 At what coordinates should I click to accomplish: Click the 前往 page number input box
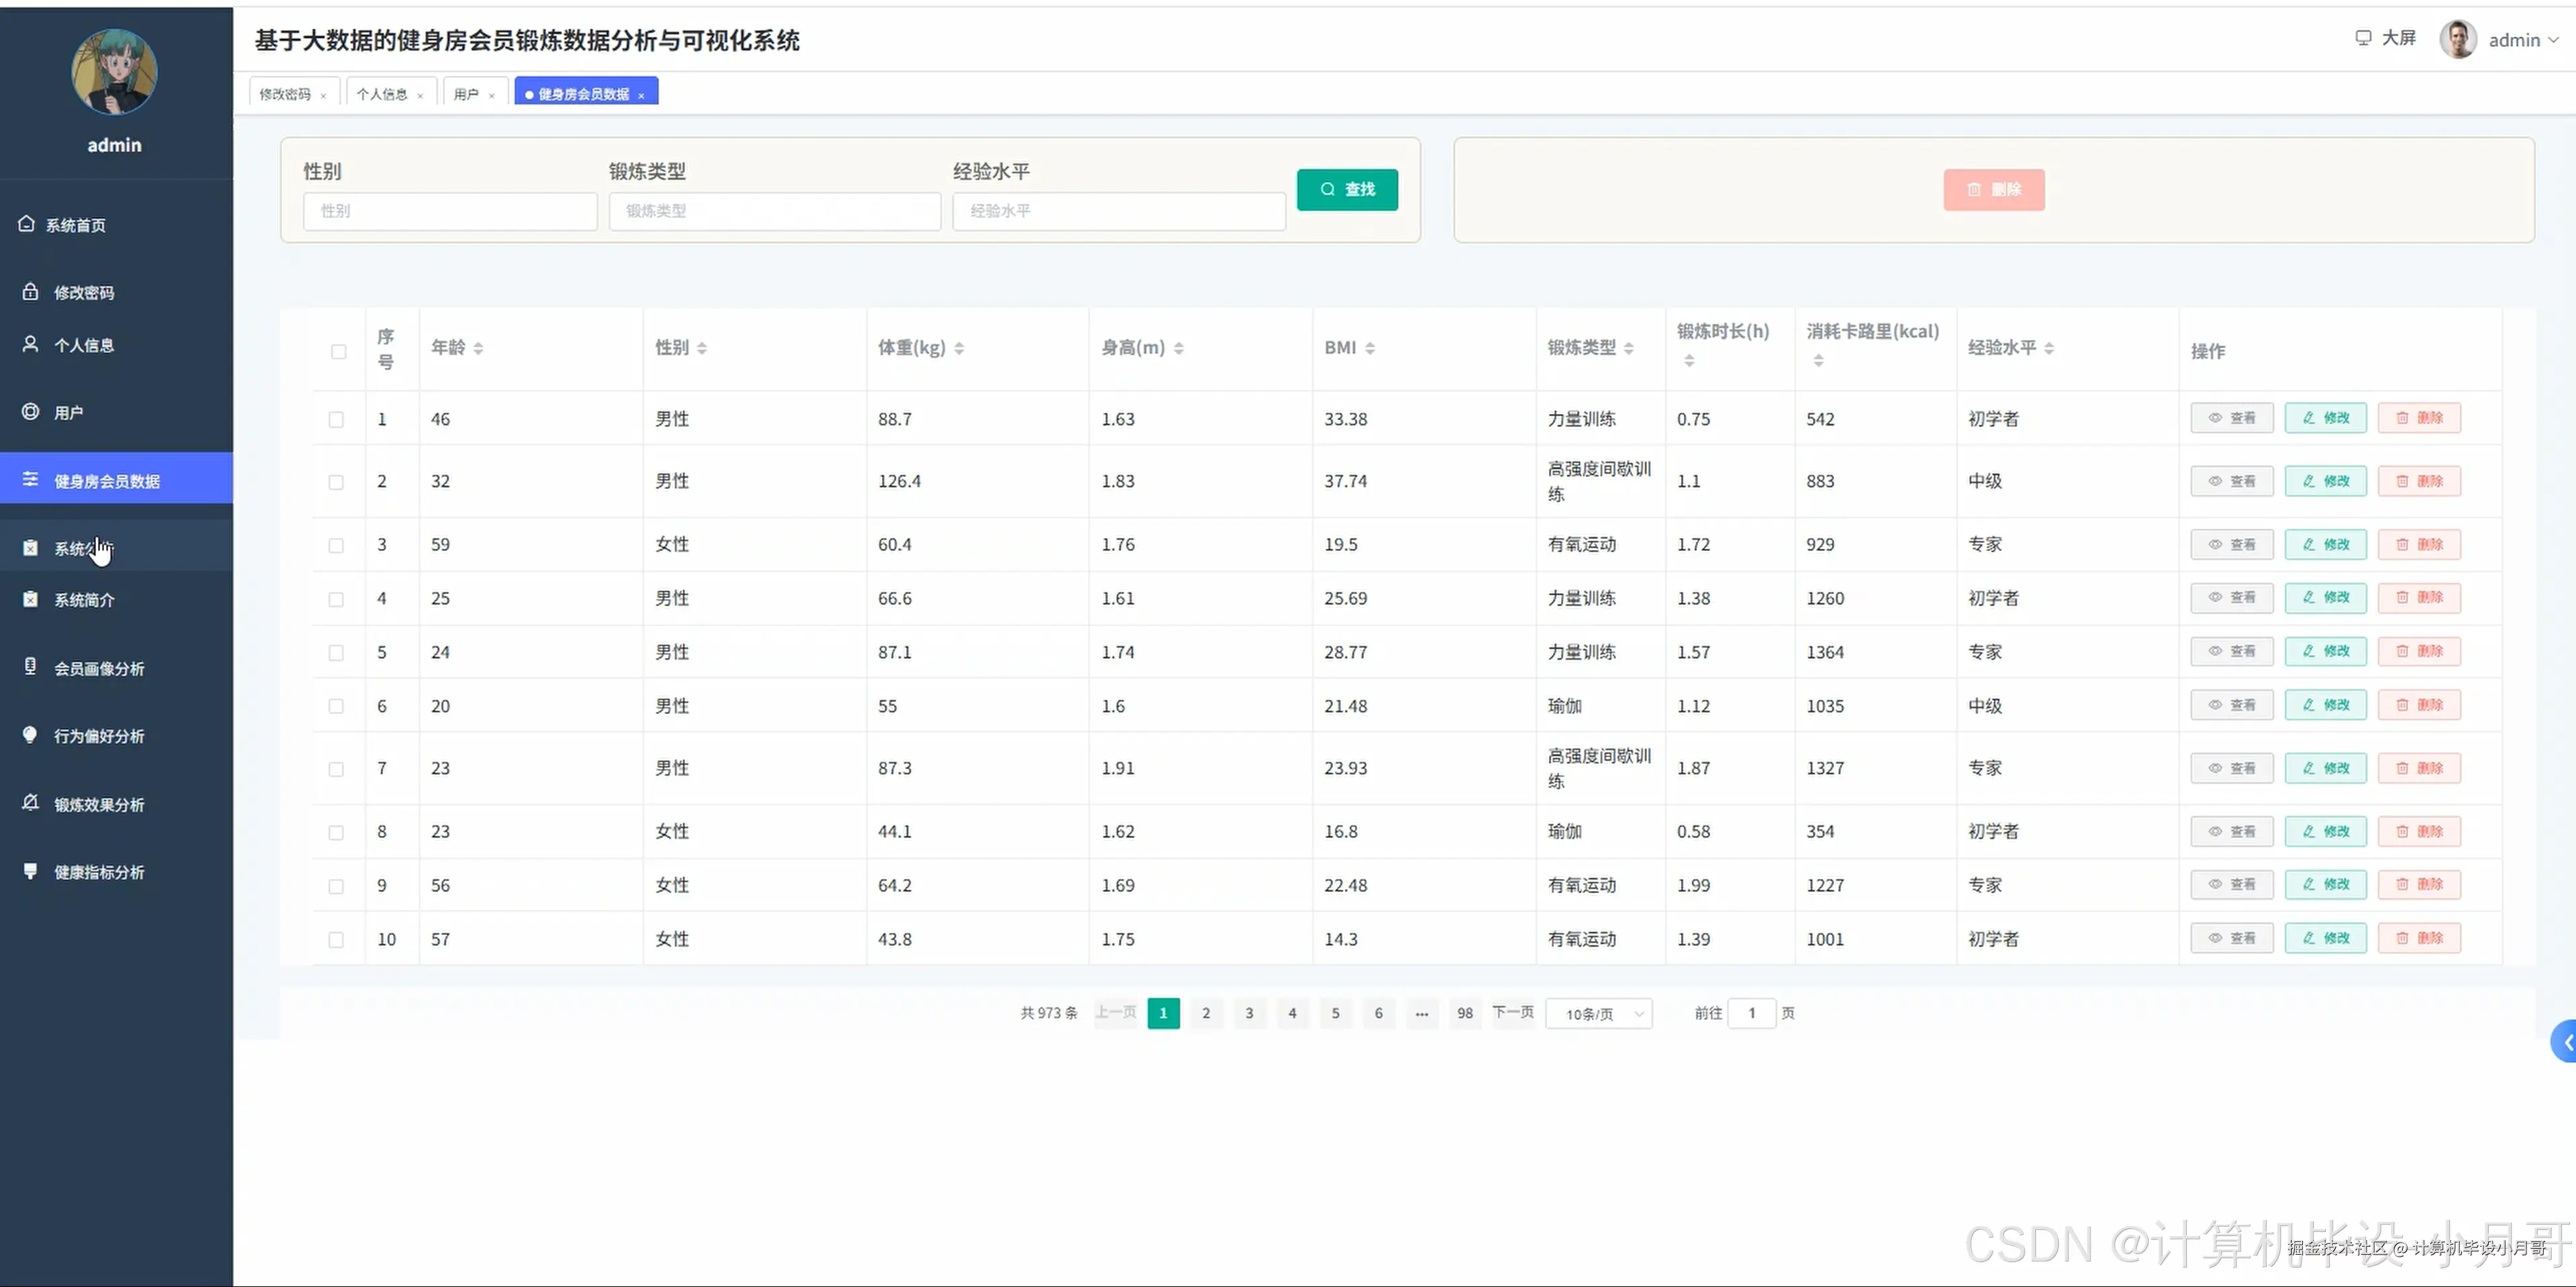[x=1752, y=1013]
